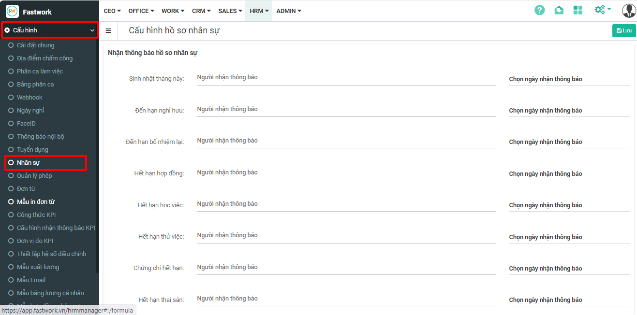Open the mail inbox icon
This screenshot has width=637, height=315.
tap(559, 10)
